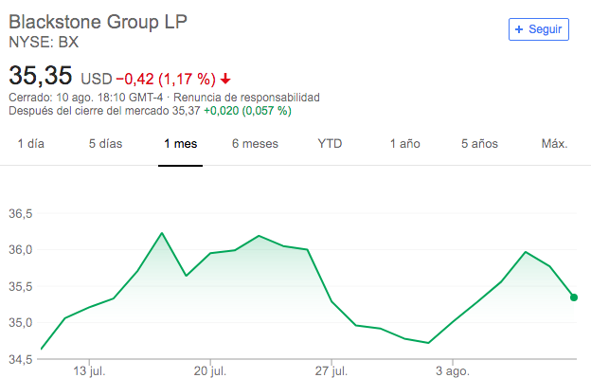Screen dimensions: 591x378
Task: Follow the stock with Seguir button
Action: click(539, 29)
